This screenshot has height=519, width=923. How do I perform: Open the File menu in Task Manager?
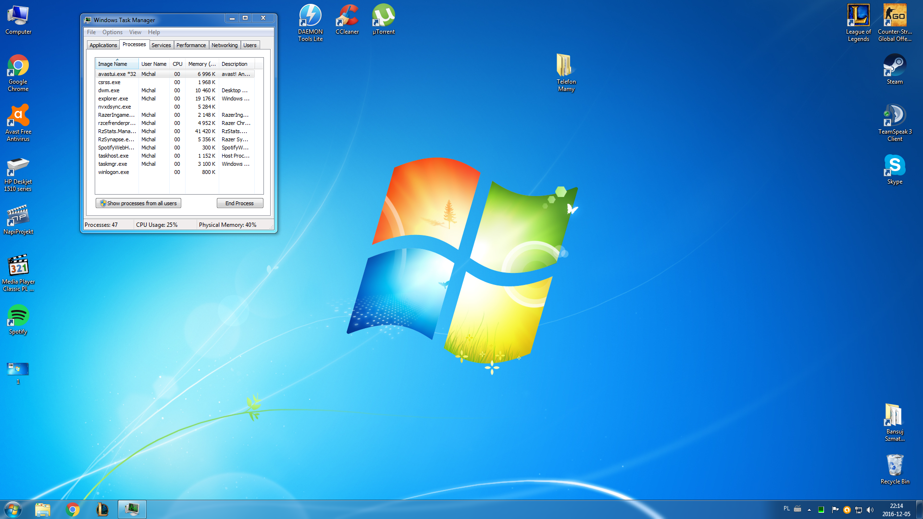click(91, 32)
